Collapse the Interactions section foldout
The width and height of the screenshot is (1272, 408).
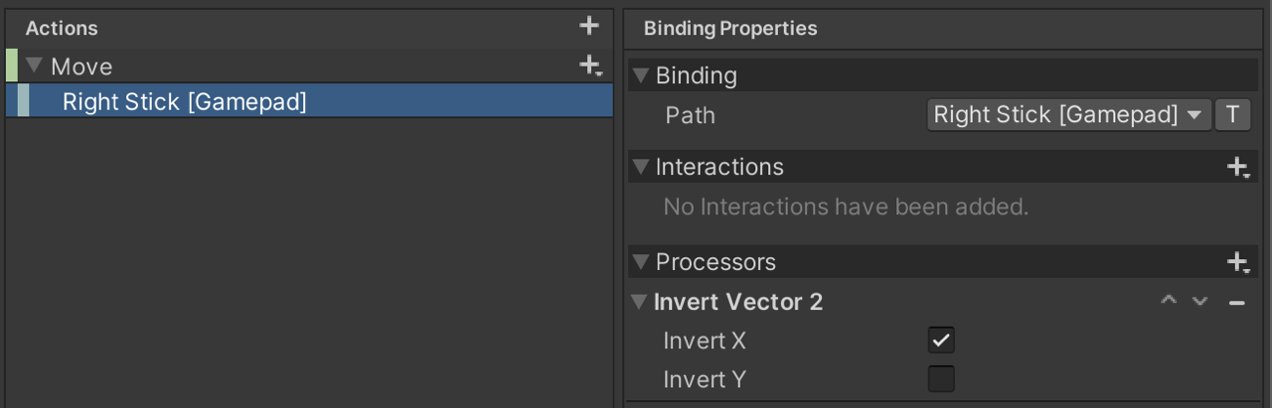pyautogui.click(x=641, y=167)
